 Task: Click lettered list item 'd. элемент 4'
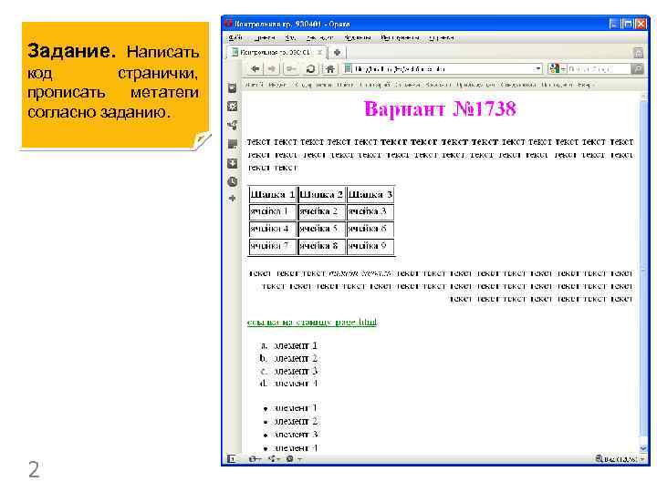(288, 384)
